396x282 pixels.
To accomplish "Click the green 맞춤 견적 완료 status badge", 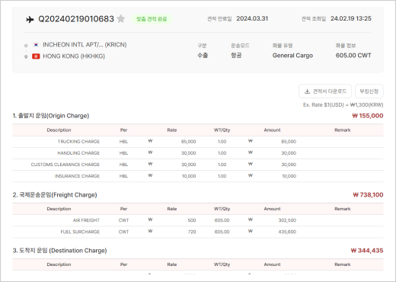I will tap(152, 19).
